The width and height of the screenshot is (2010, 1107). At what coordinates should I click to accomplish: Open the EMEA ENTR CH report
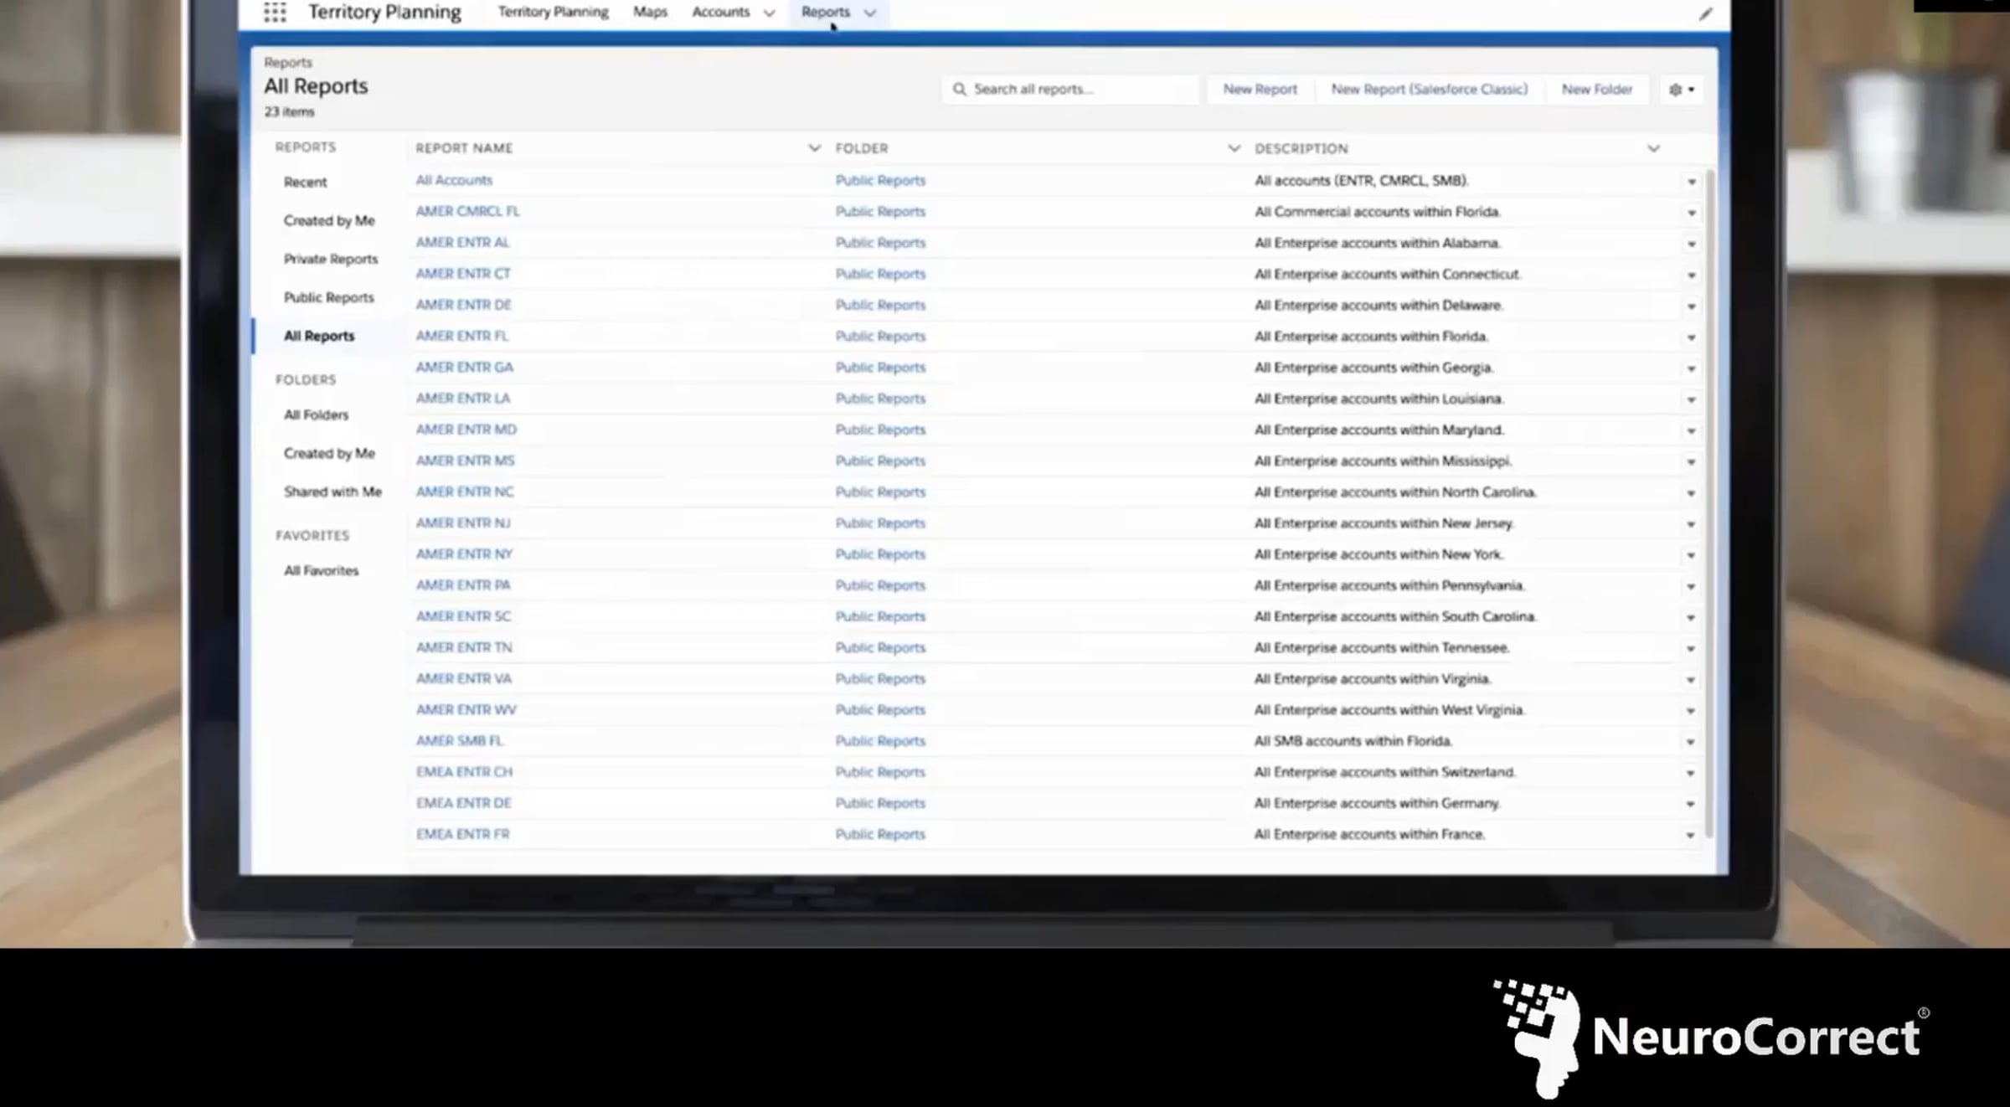(464, 771)
